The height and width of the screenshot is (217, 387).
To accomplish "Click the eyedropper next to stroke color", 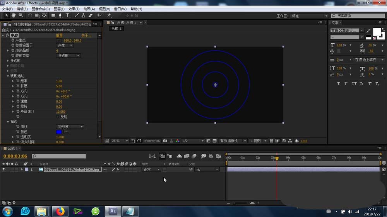I will tap(66, 132).
